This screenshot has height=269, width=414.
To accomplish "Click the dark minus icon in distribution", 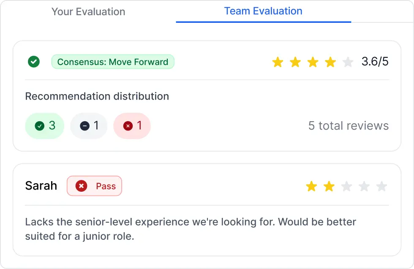I will (84, 125).
